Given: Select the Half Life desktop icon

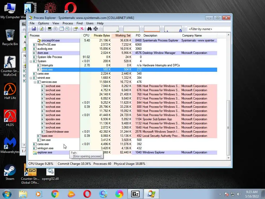Looking at the screenshot, I should coord(10,91).
